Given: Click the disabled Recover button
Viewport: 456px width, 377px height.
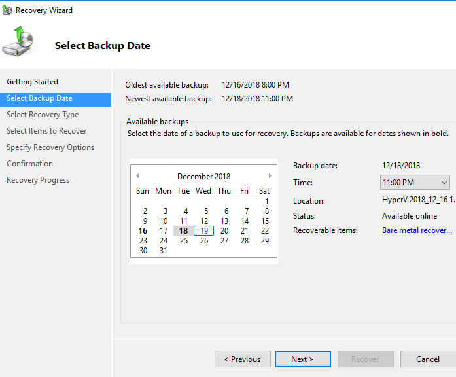Looking at the screenshot, I should tap(365, 359).
